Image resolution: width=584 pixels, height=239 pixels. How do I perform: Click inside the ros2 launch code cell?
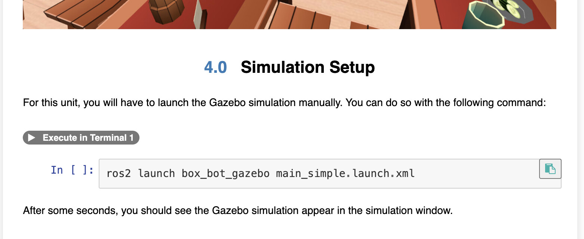pos(330,174)
